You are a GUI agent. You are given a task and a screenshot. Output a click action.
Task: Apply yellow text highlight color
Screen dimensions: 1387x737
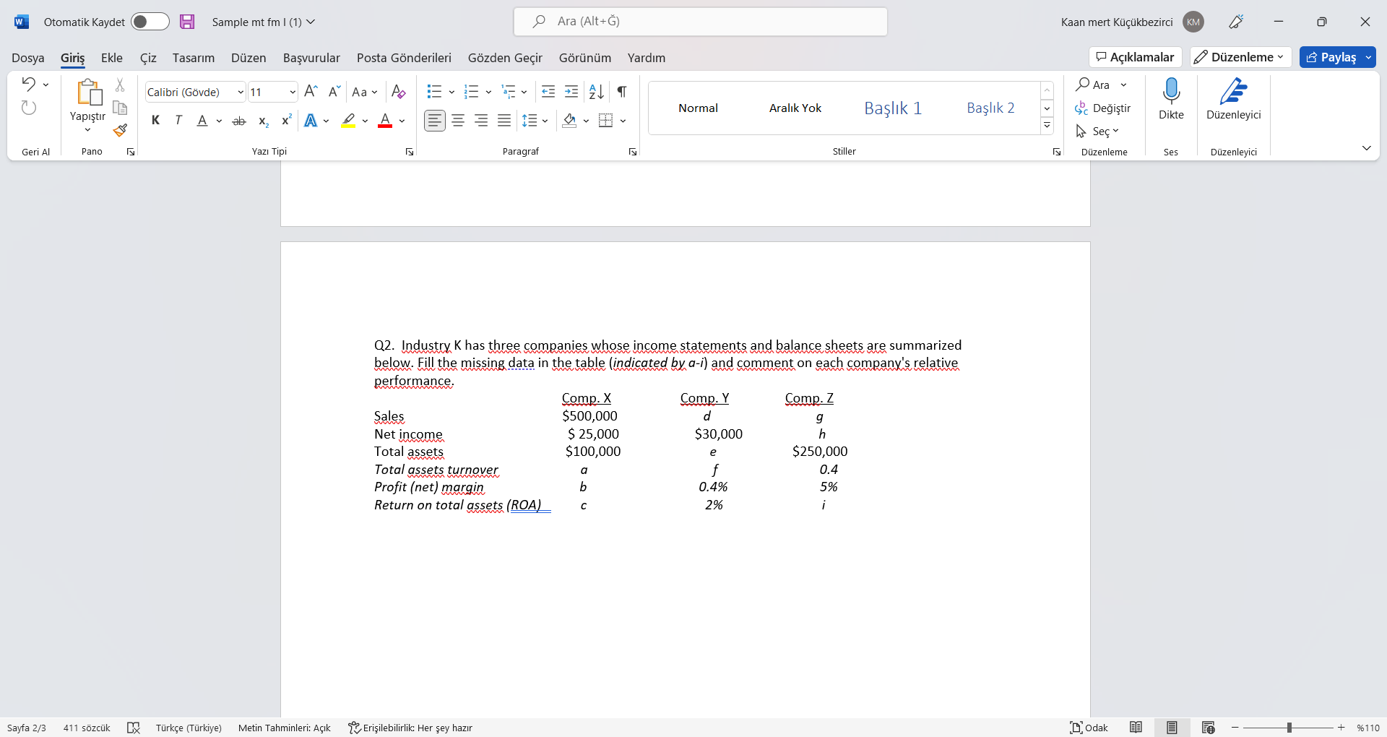coord(348,121)
